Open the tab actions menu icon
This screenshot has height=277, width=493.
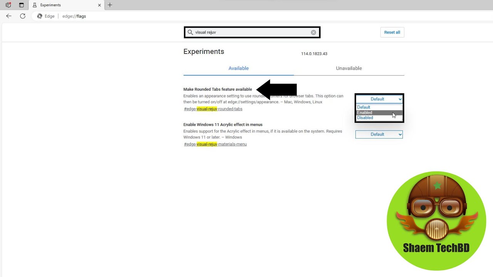[x=21, y=5]
